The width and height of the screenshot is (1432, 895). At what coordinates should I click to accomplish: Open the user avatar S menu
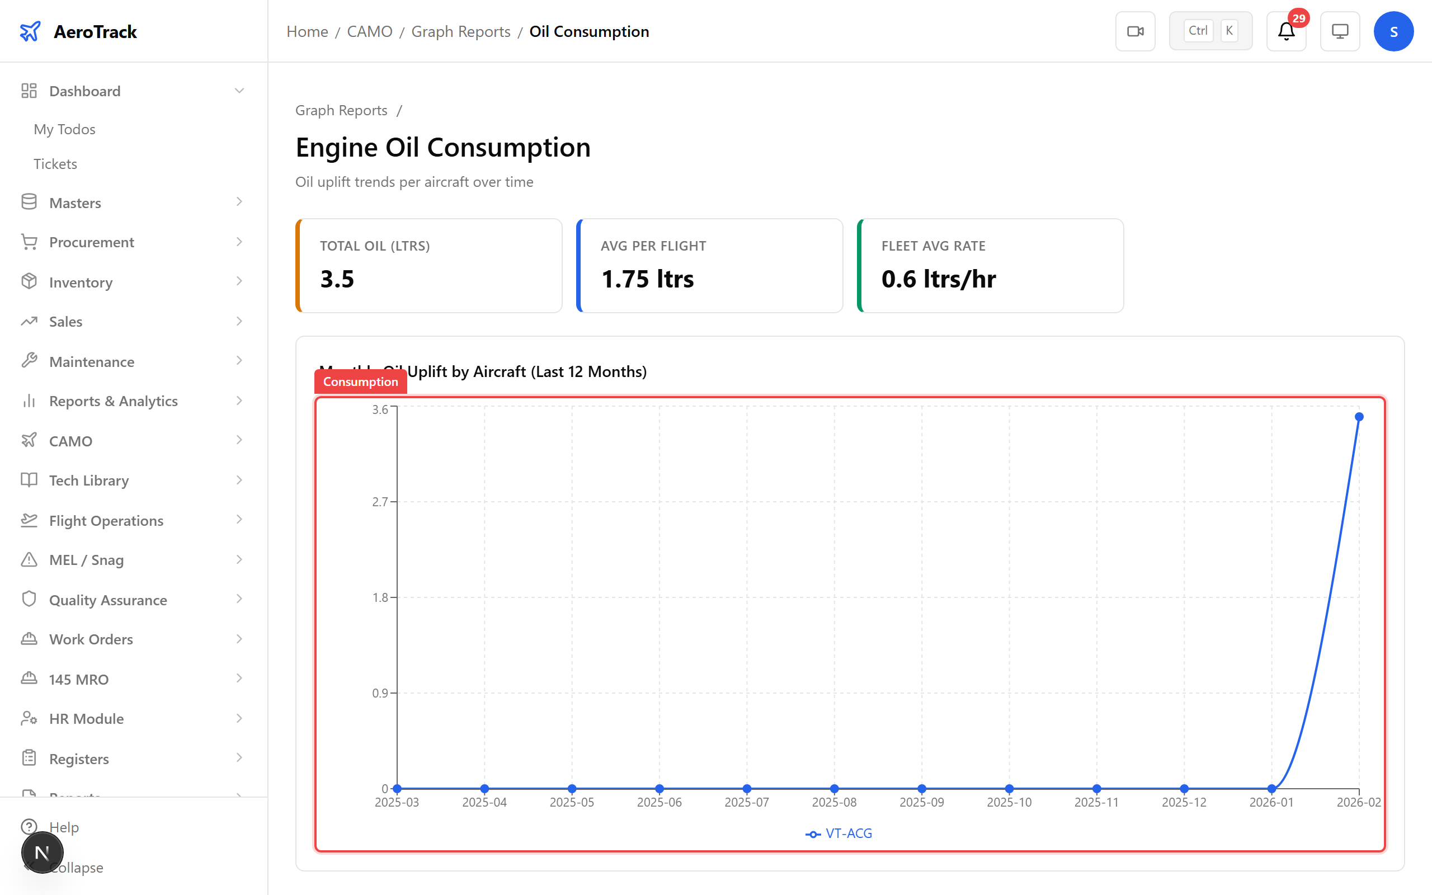[x=1393, y=31]
